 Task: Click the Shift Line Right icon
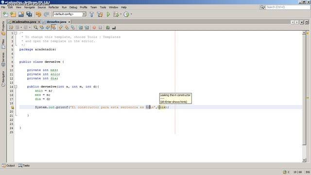pos(86,28)
